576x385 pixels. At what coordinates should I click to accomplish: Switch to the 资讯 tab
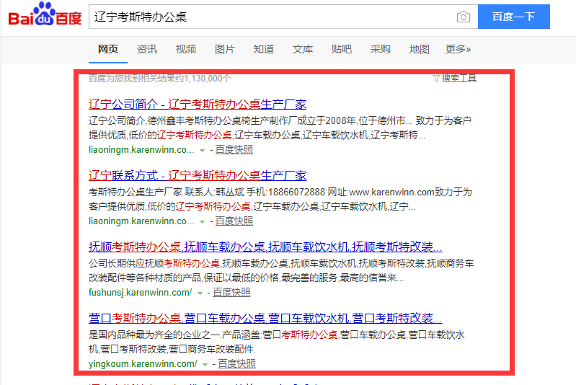[x=147, y=49]
